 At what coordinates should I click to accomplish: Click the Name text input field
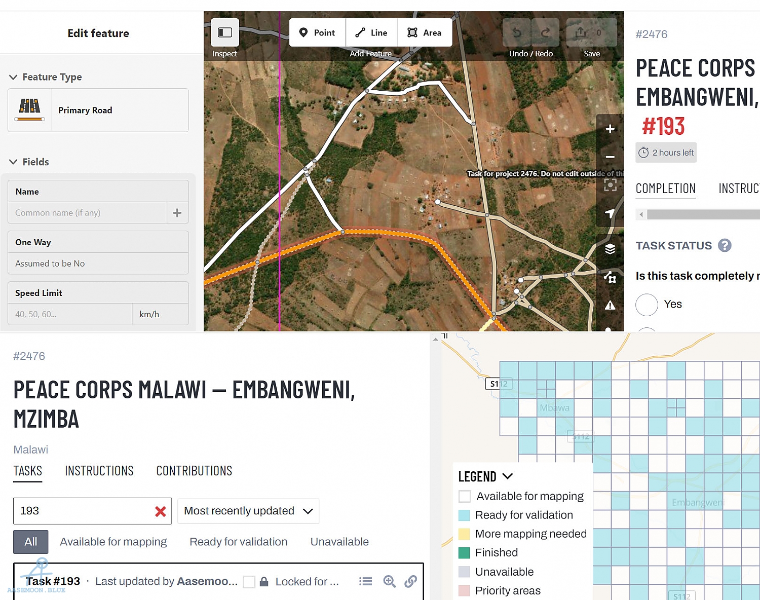click(x=87, y=213)
